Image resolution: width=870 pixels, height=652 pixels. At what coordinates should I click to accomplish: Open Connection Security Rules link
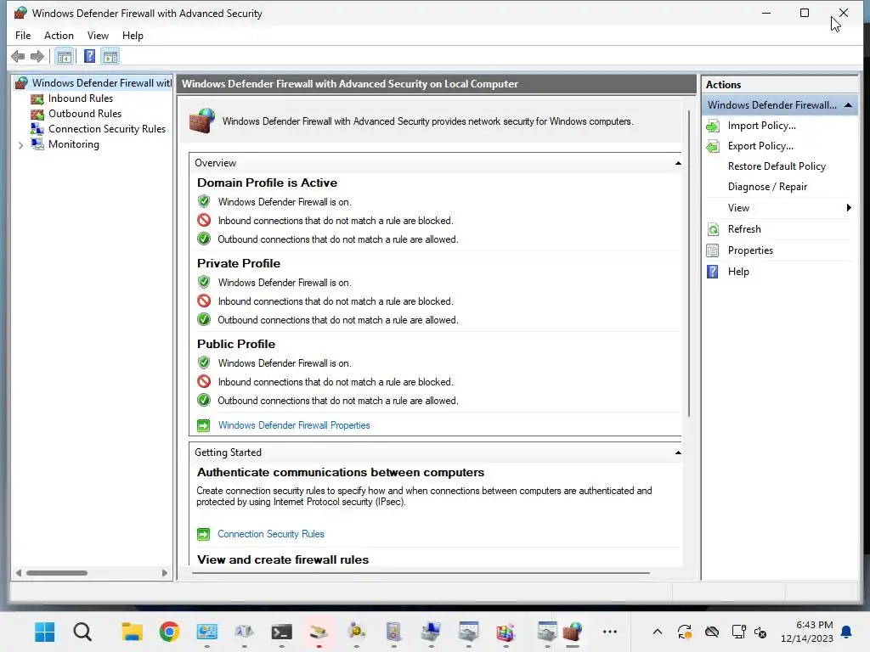pyautogui.click(x=271, y=534)
